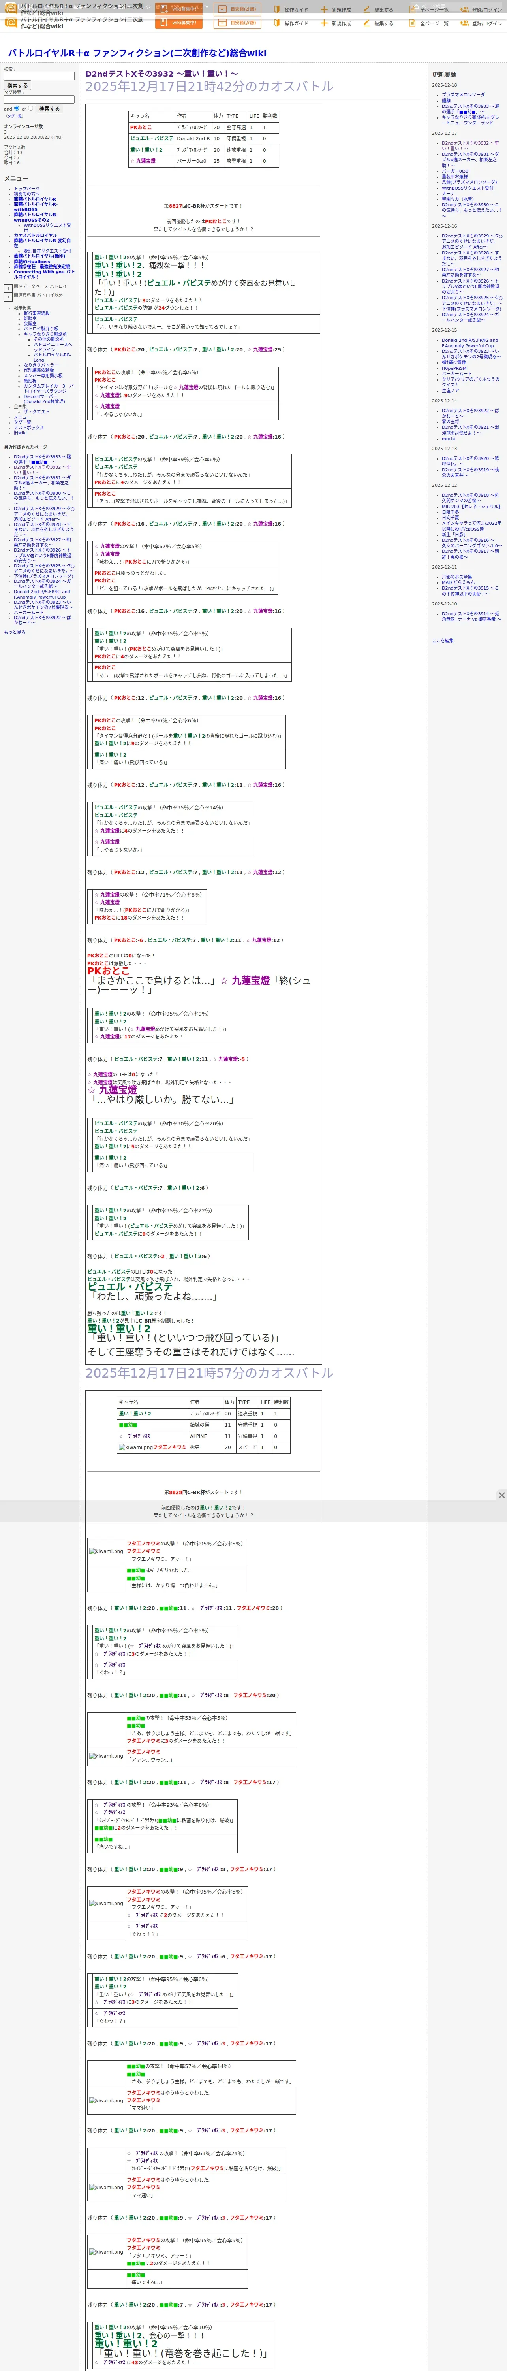
Task: Open テストボックス in the sidebar
Action: pyautogui.click(x=28, y=427)
